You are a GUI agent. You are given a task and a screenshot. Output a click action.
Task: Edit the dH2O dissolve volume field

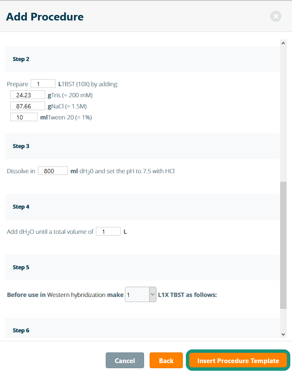pos(53,171)
